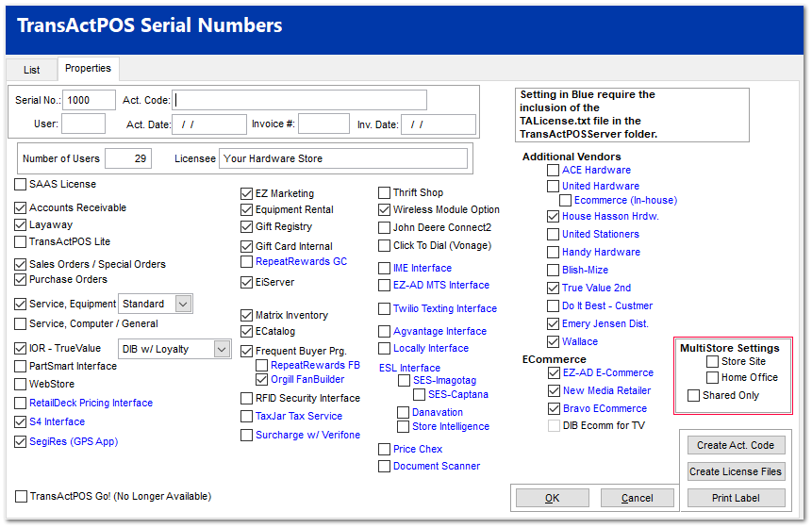The height and width of the screenshot is (528, 812).
Task: Uncheck Matrix Inventory
Action: pyautogui.click(x=246, y=315)
